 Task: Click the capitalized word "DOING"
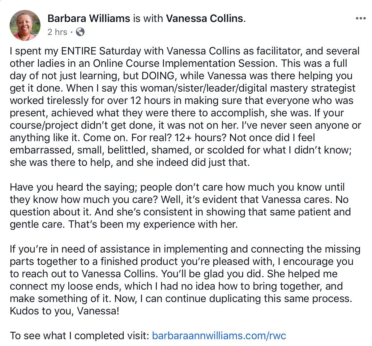tap(158, 76)
